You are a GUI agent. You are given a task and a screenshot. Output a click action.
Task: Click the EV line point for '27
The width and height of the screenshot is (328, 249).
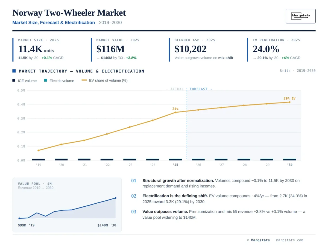221,107
